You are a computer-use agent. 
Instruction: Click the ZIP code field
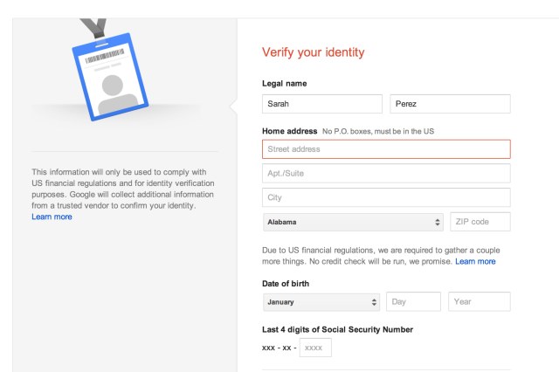pos(480,222)
